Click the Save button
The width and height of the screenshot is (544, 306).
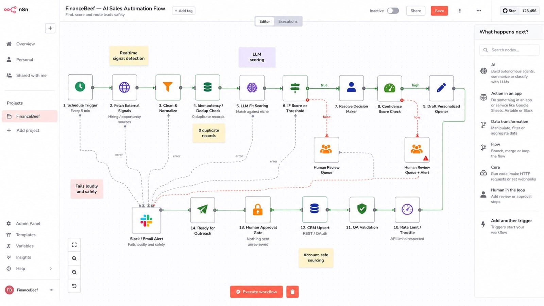(439, 11)
